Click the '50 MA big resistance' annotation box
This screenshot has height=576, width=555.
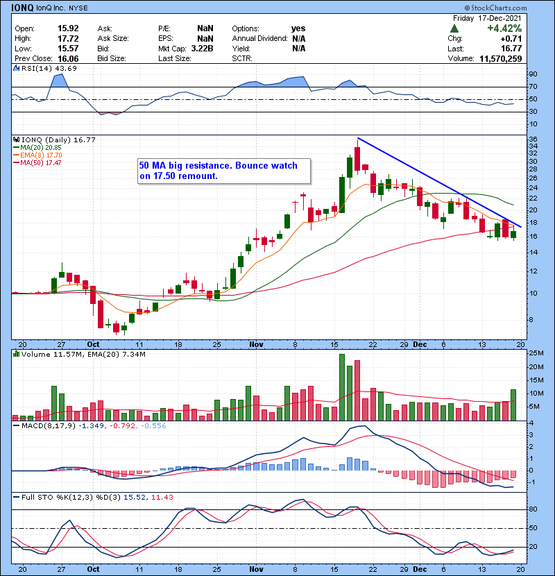[224, 171]
